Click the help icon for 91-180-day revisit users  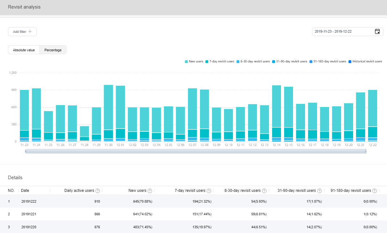tap(375, 191)
